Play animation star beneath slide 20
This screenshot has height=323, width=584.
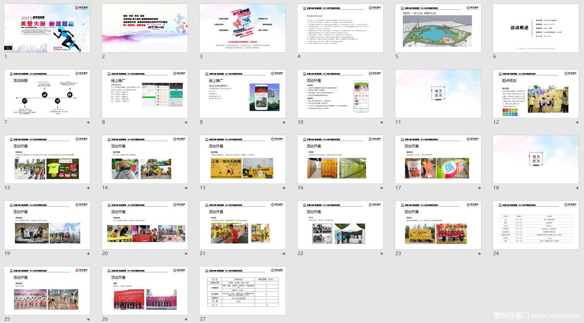point(186,254)
